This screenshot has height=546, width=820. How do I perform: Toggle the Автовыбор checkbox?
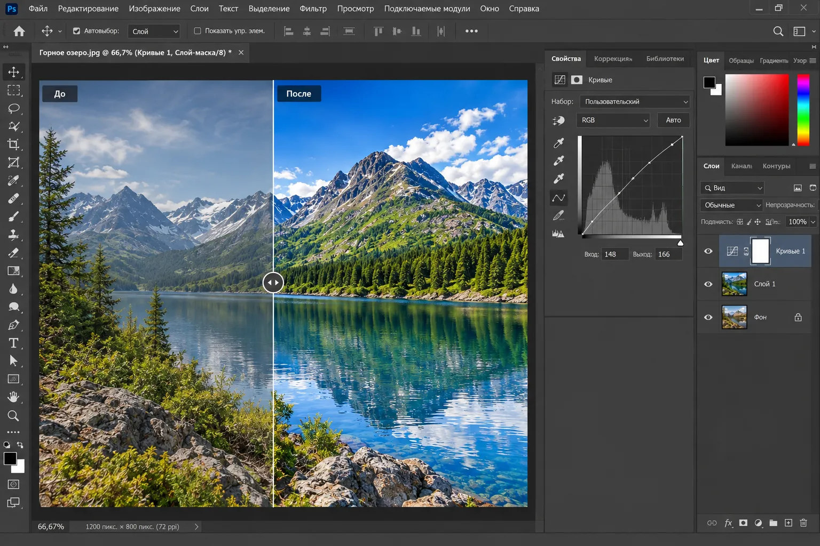tap(77, 31)
